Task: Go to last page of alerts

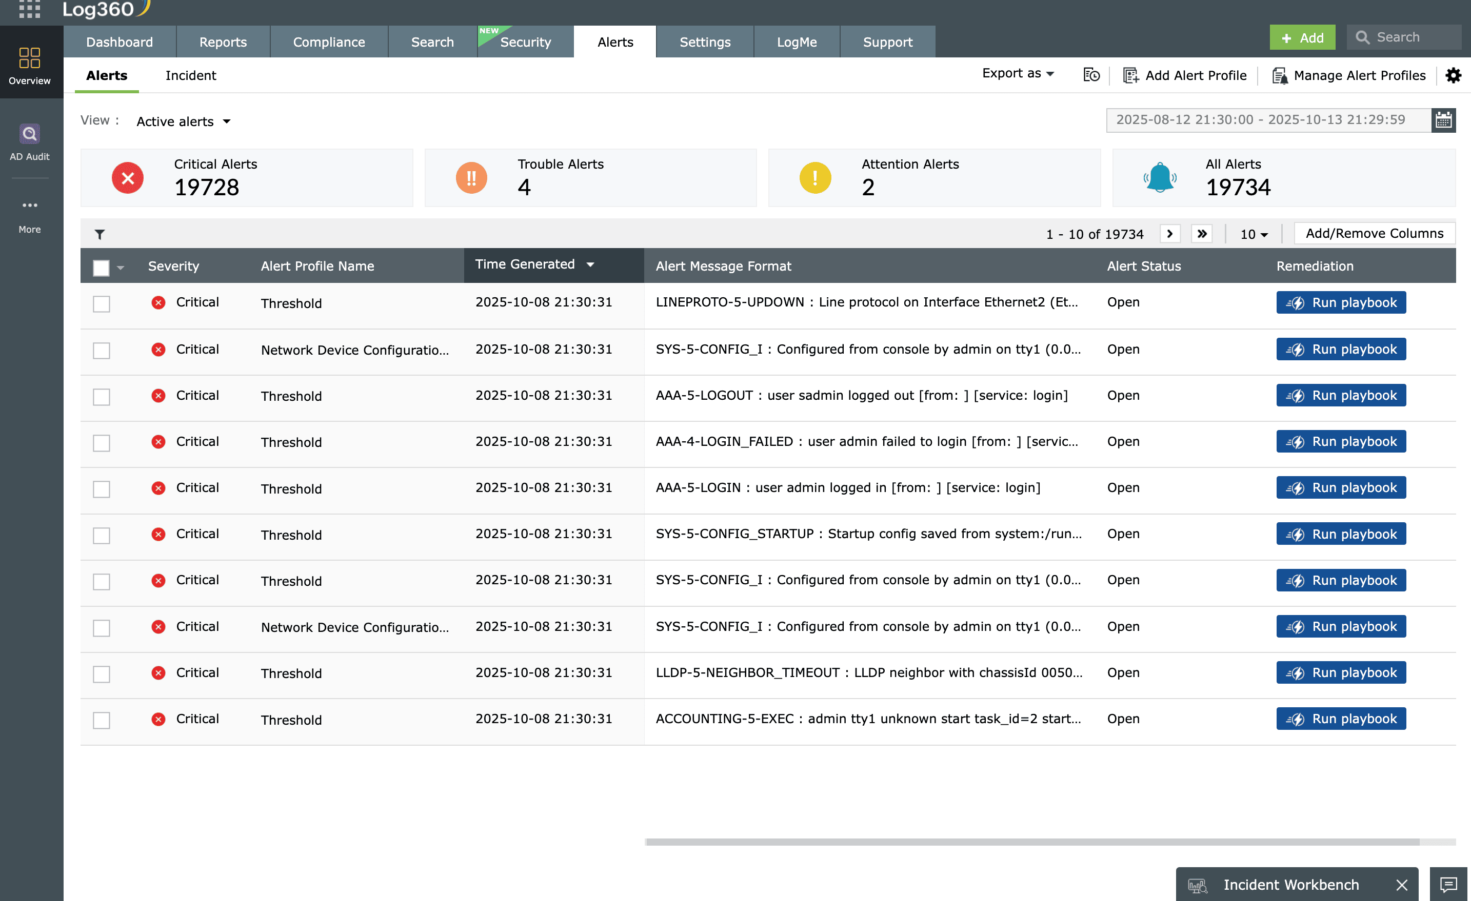Action: (1202, 234)
